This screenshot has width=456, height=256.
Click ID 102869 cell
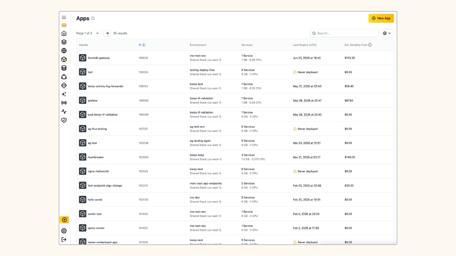(x=143, y=157)
